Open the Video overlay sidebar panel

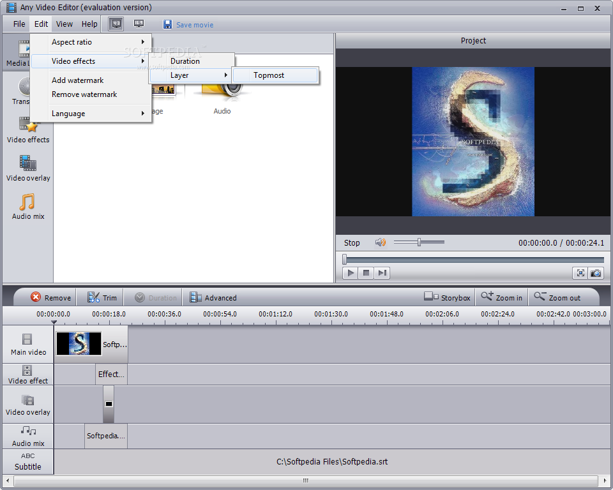[x=28, y=168]
